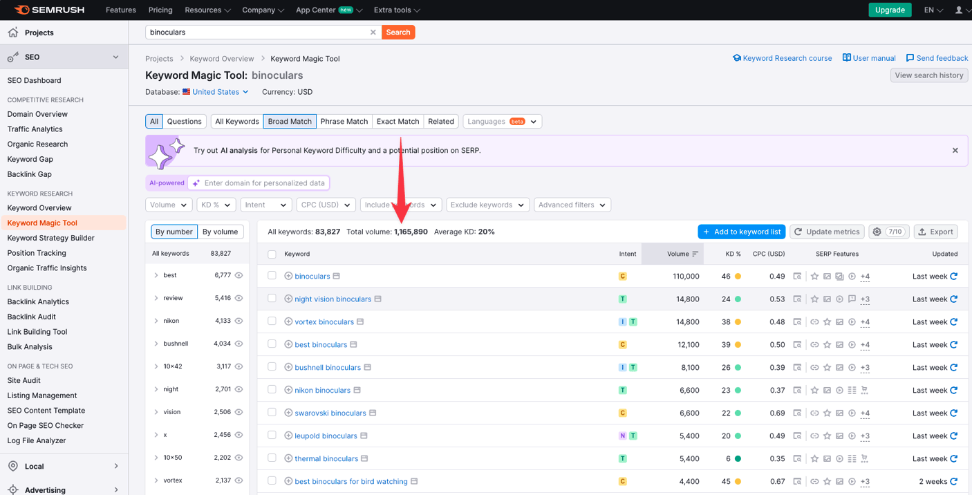Check the vortex binoculars keyword
The image size is (972, 495).
click(x=272, y=321)
